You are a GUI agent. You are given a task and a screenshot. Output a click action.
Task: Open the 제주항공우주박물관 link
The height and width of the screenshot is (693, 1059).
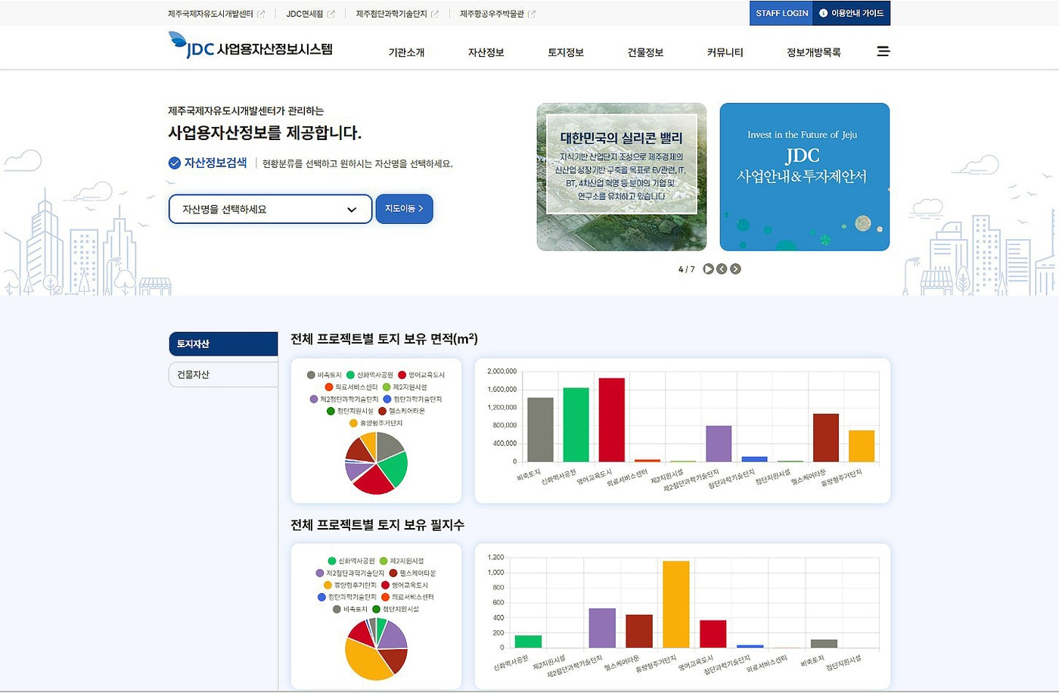492,13
